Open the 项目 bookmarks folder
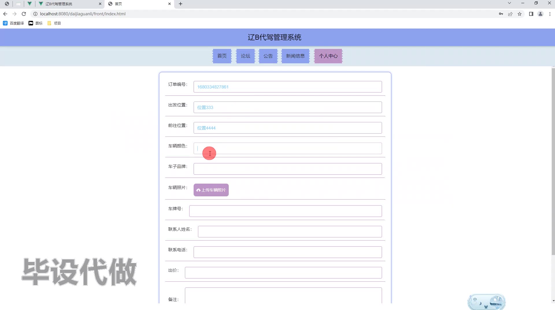555x310 pixels. point(54,23)
